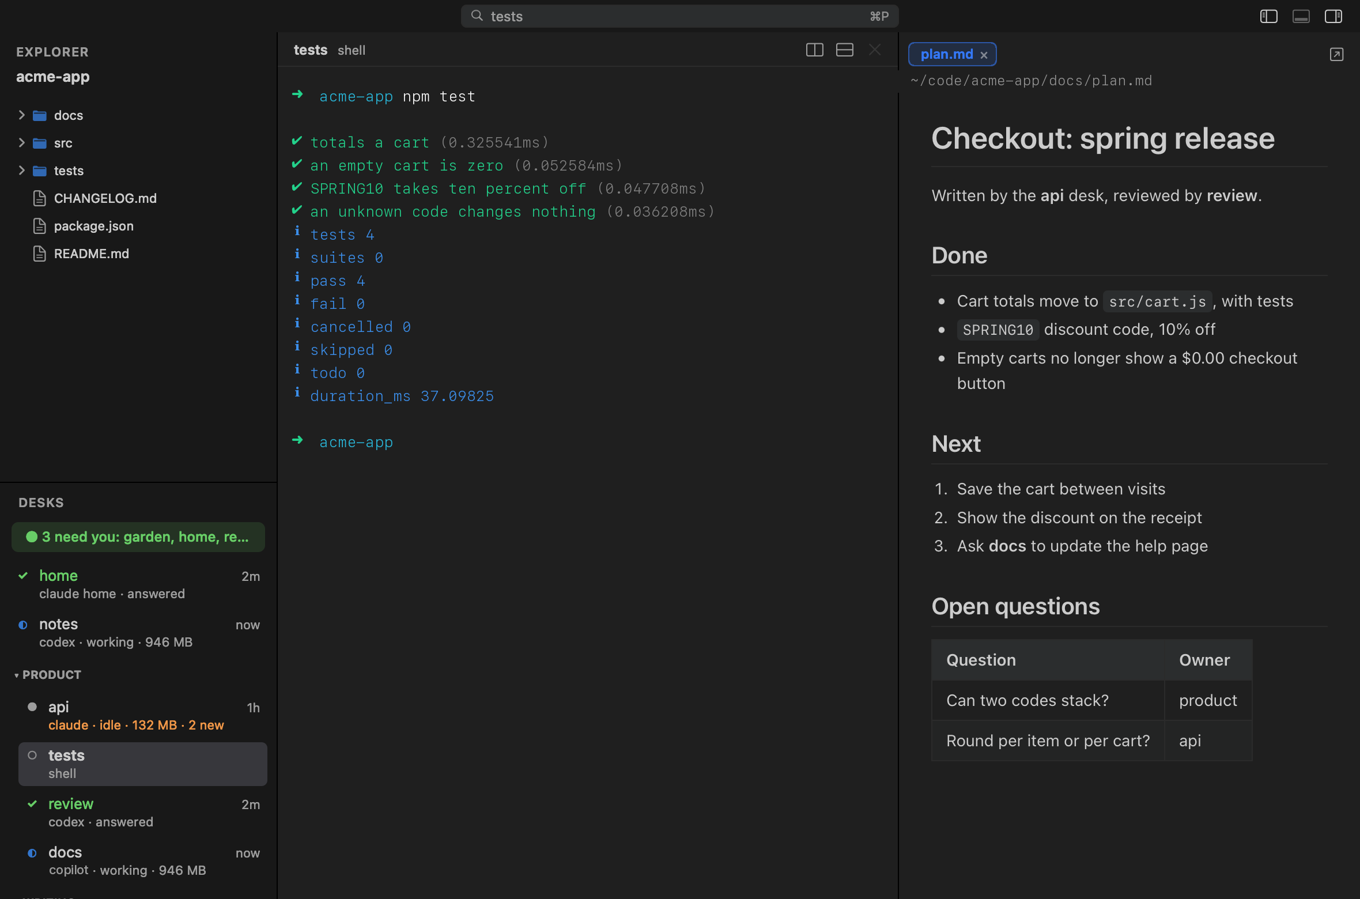Click the 'npm test' command text
Screen dimensions: 1360x899
tap(439, 96)
